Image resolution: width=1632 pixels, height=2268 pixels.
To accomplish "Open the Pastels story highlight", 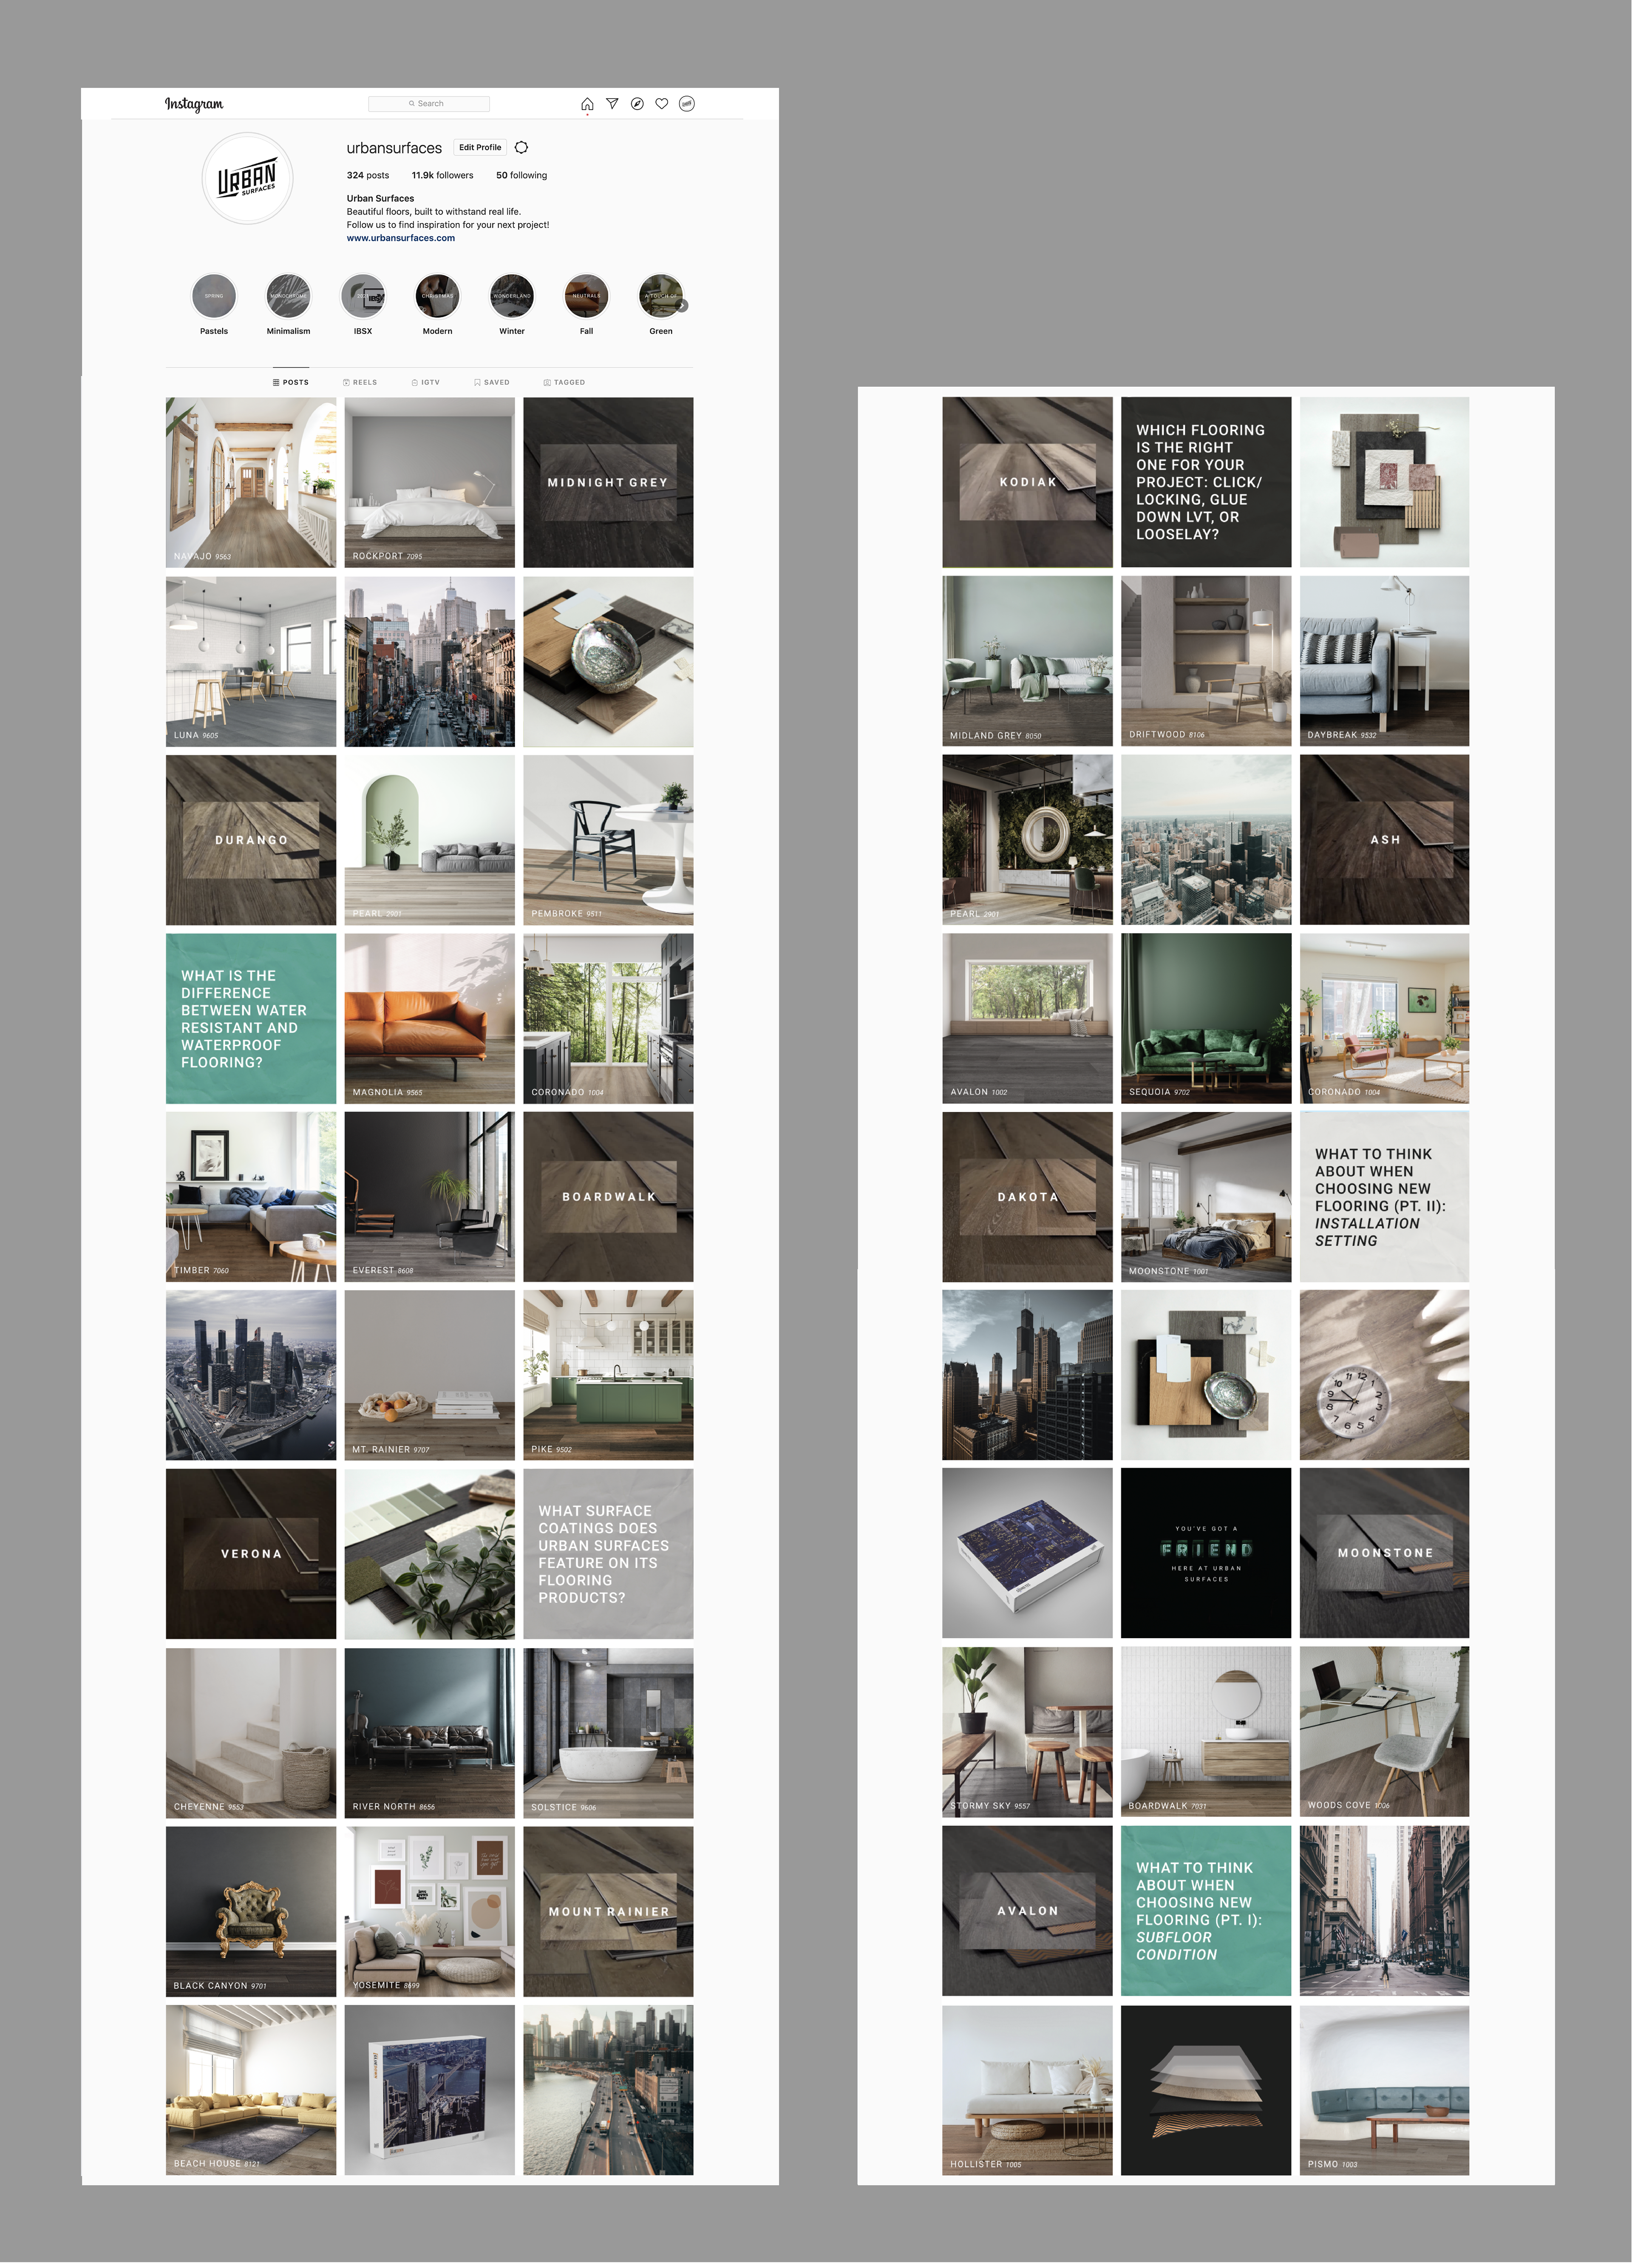I will pos(214,296).
